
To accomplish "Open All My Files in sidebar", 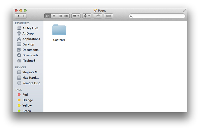I will tap(28, 28).
